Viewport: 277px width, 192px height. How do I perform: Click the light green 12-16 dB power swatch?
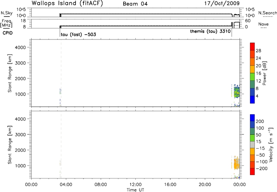point(252,77)
